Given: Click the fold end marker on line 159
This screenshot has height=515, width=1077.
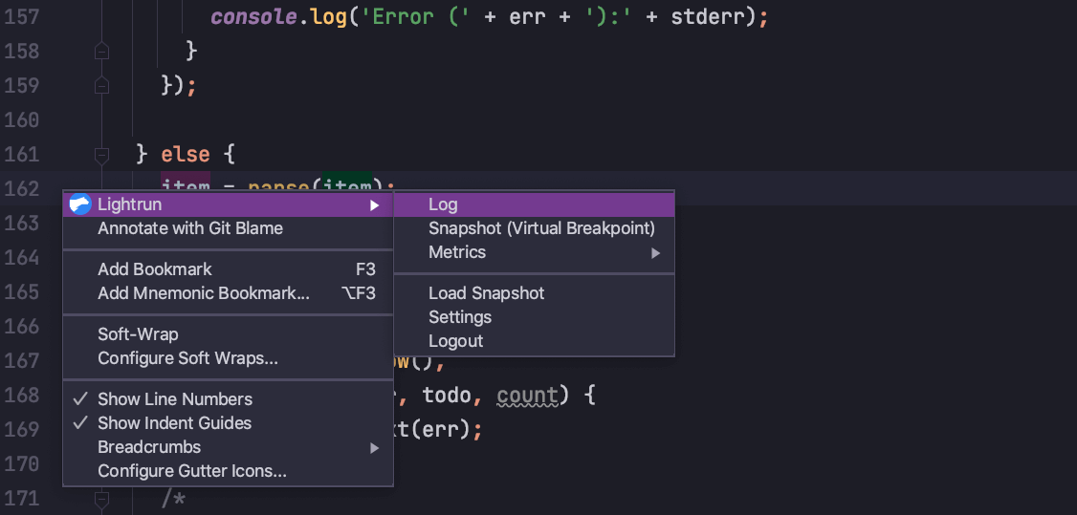Looking at the screenshot, I should point(101,85).
